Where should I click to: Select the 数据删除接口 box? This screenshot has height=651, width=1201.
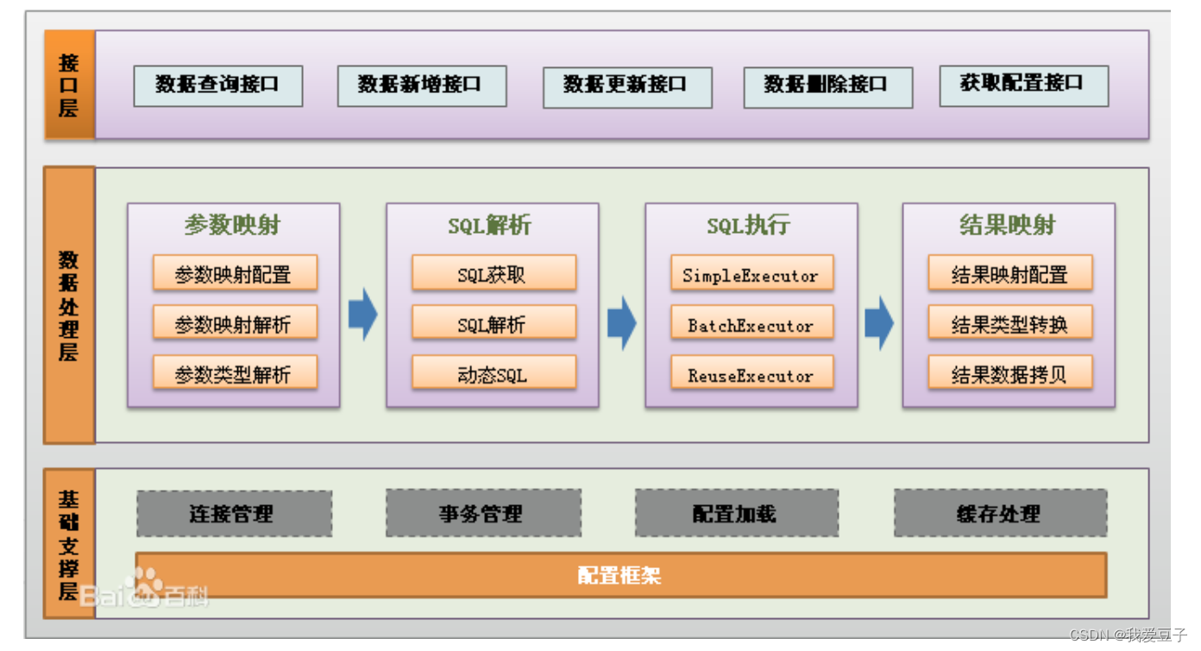828,87
